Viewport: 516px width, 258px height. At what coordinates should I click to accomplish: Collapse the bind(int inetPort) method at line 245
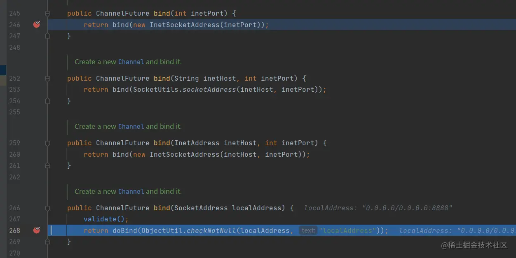point(47,14)
